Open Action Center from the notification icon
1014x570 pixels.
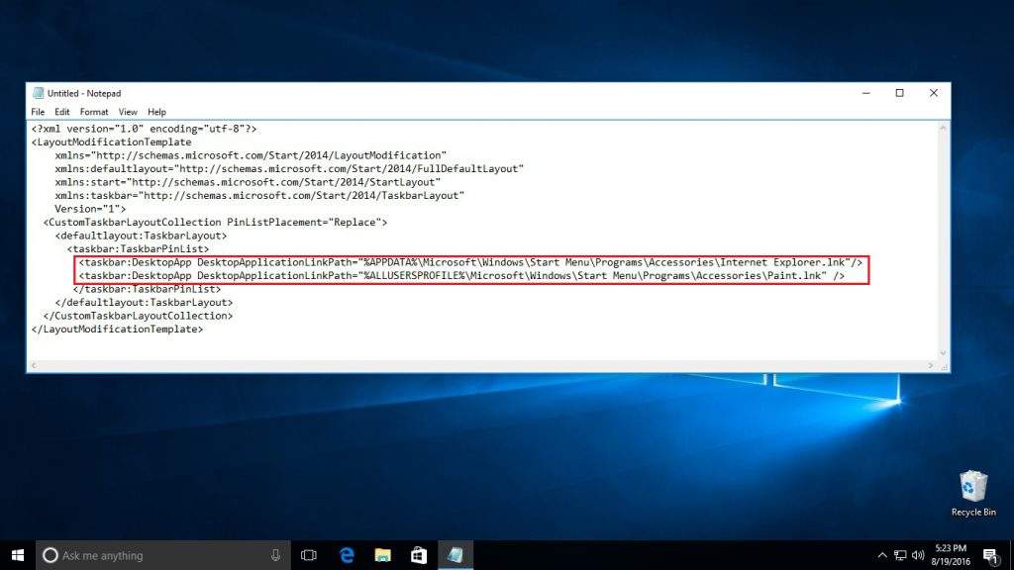990,554
